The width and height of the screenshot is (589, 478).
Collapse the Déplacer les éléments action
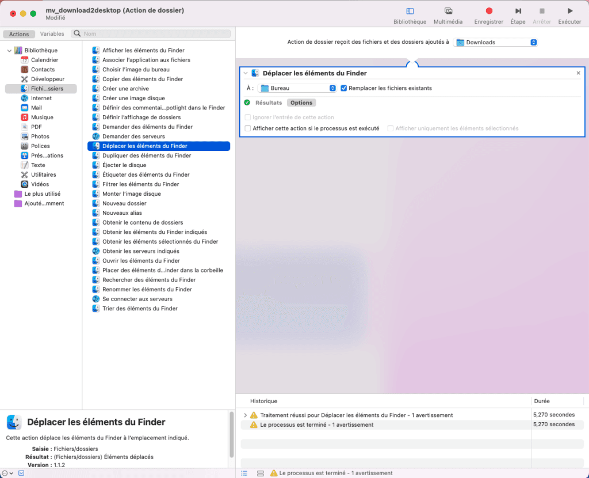[245, 73]
